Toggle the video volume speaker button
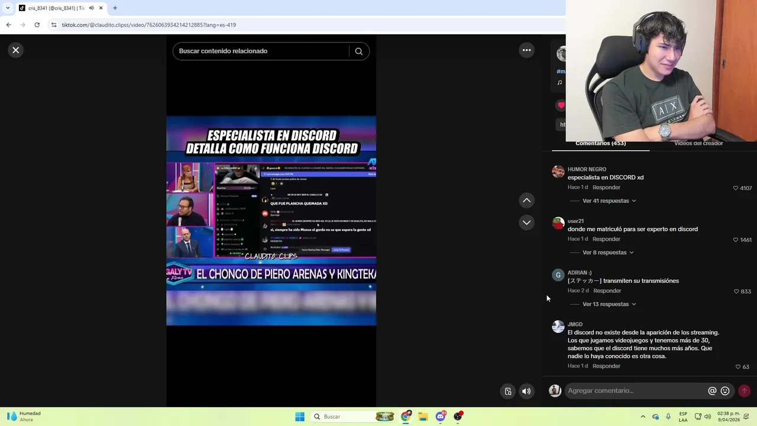757x426 pixels. pyautogui.click(x=526, y=391)
